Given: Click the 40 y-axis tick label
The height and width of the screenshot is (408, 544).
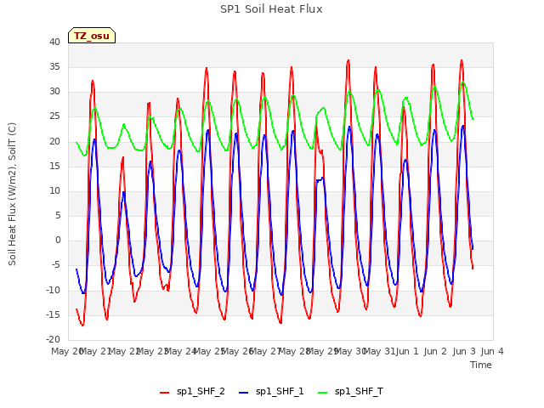Looking at the screenshot, I should (x=54, y=42).
